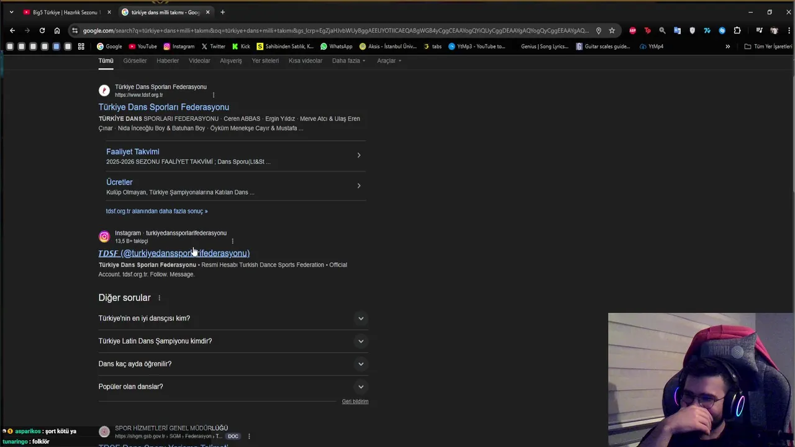Open the Google Translate extension
The height and width of the screenshot is (447, 795).
click(x=677, y=30)
